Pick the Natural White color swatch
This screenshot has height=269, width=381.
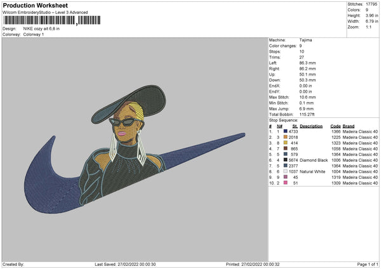point(286,171)
